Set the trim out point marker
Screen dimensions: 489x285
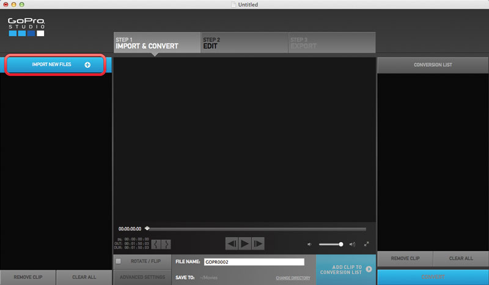coord(166,244)
